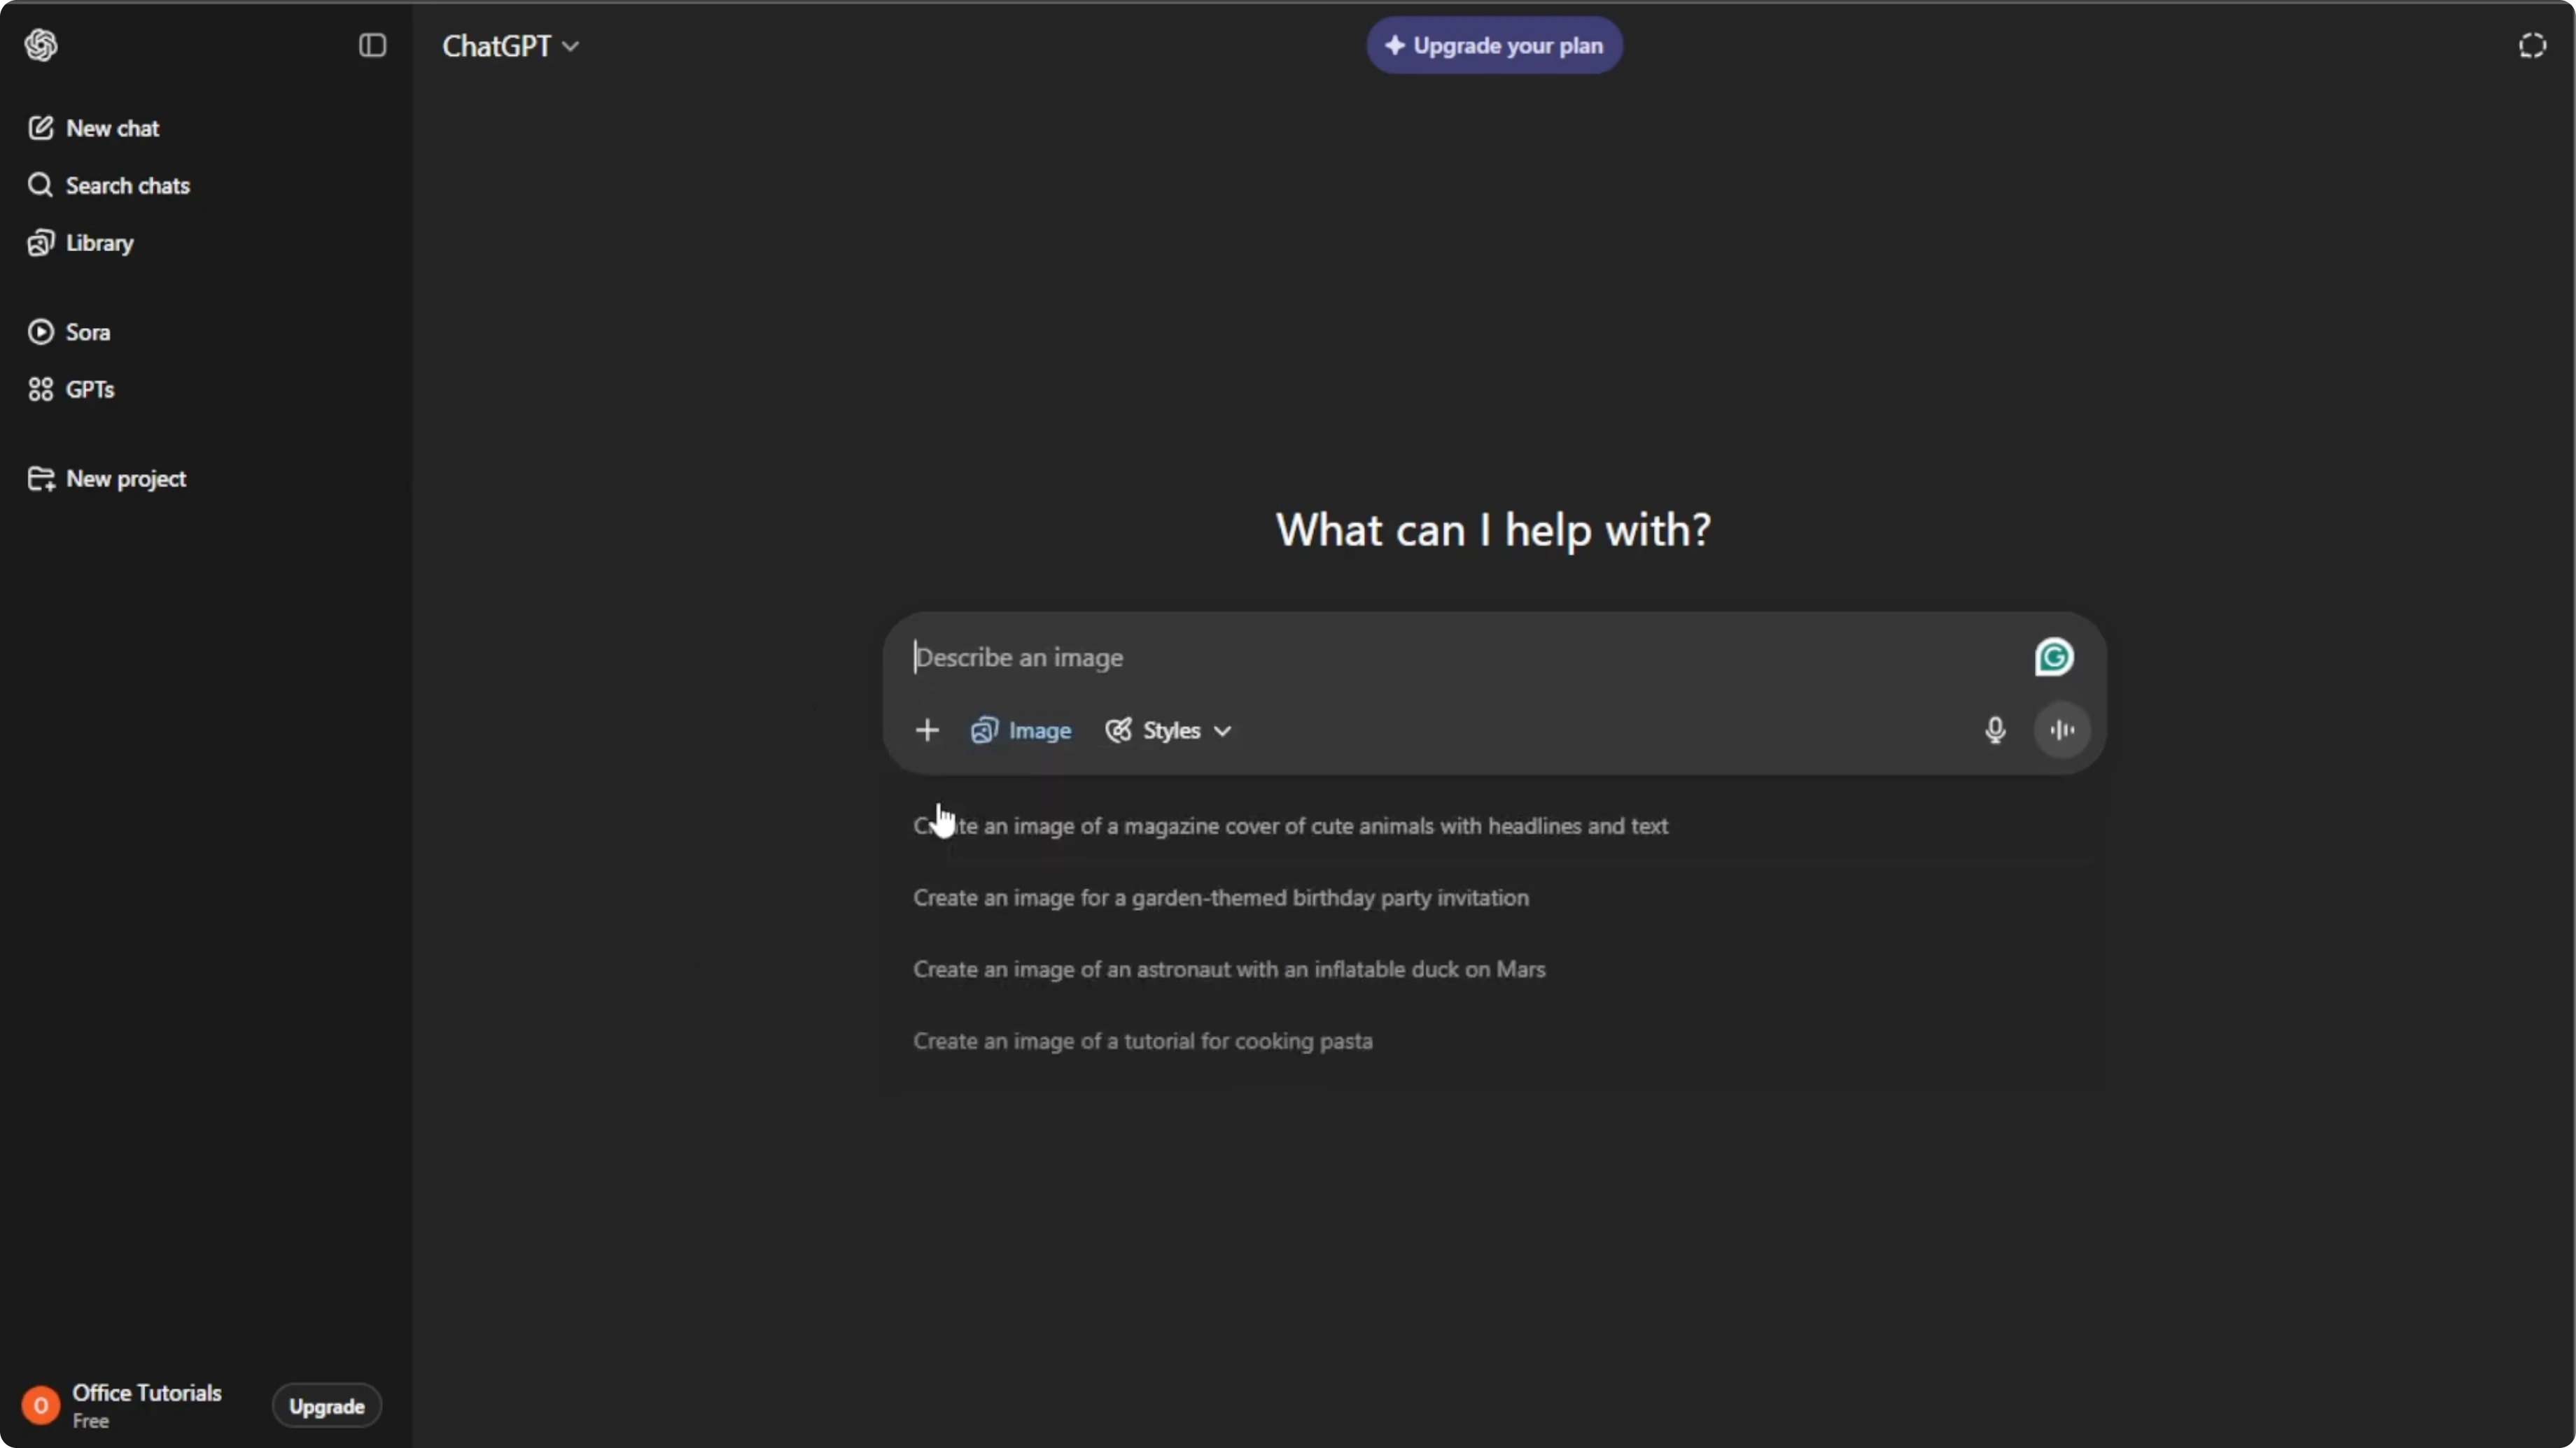Open the Office Tutorials account menu
The width and height of the screenshot is (2576, 1448).
point(146,1405)
